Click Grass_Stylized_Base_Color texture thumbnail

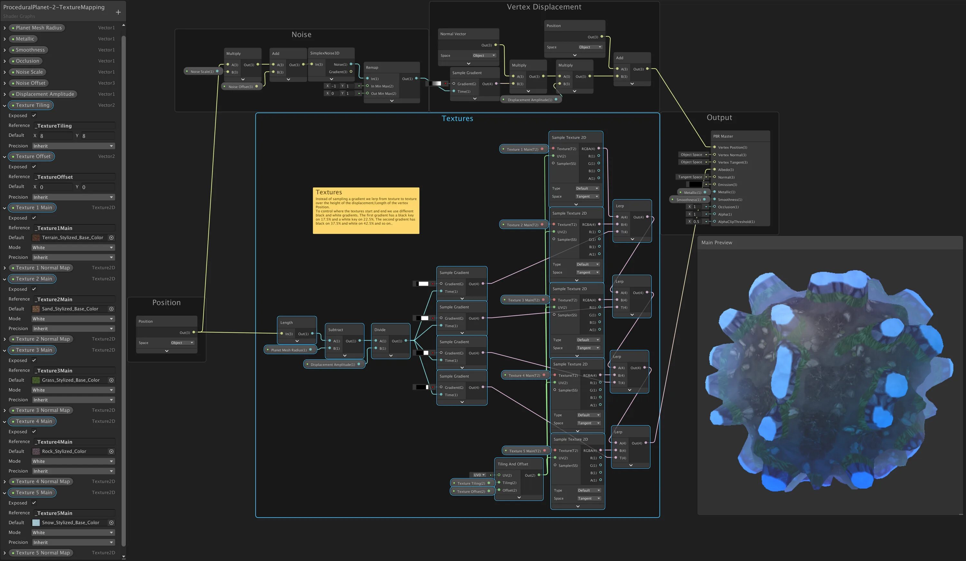point(36,380)
